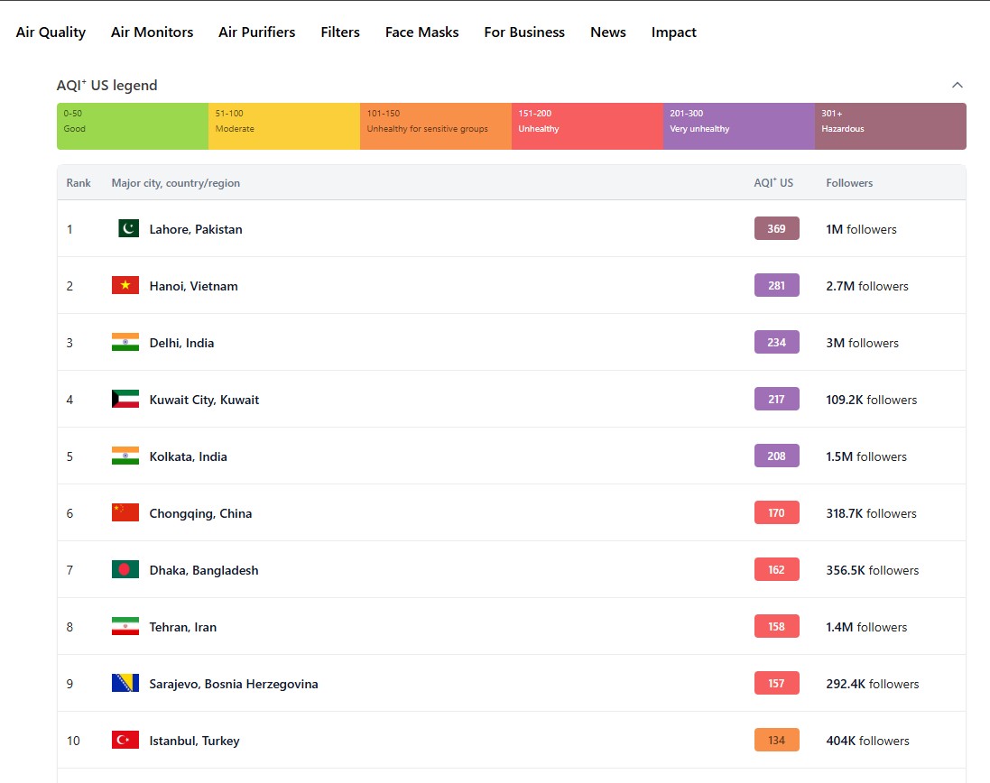The image size is (990, 783).
Task: Click the Turkey flag icon beside Istanbul
Action: click(x=125, y=741)
